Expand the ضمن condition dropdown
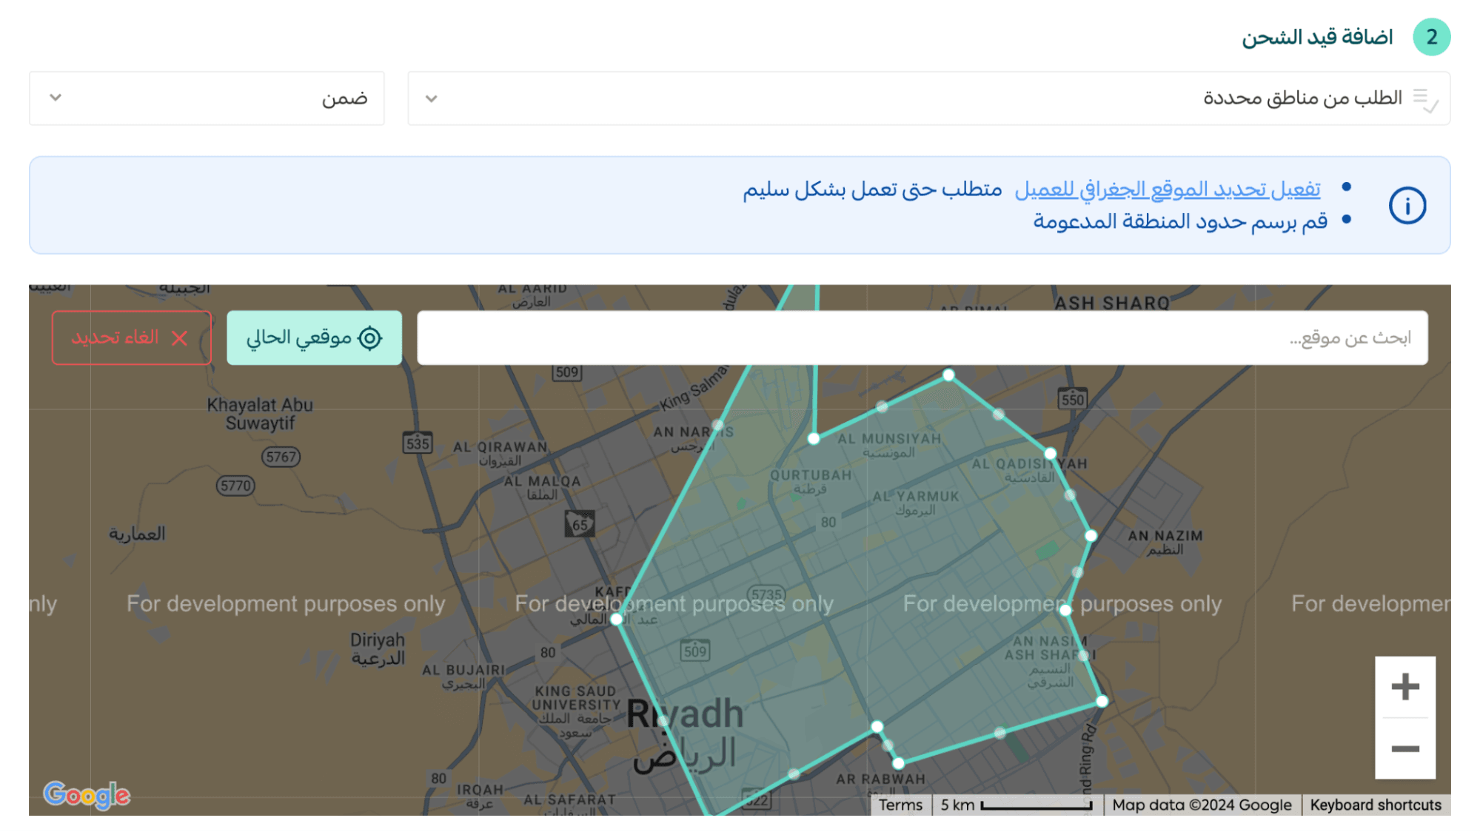The width and height of the screenshot is (1480, 832). 207,98
